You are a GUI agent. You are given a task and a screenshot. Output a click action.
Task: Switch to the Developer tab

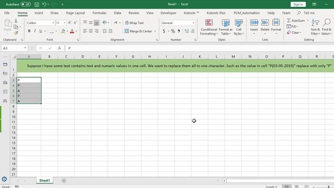click(168, 13)
